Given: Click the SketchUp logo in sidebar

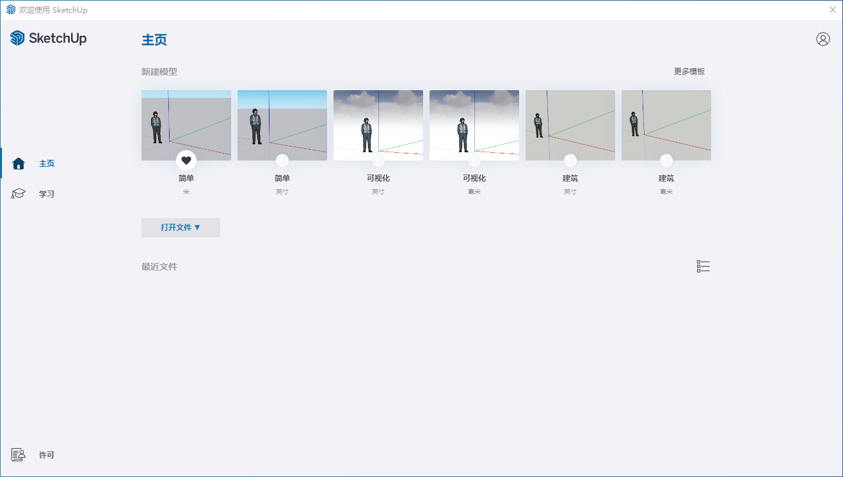Looking at the screenshot, I should (x=49, y=38).
